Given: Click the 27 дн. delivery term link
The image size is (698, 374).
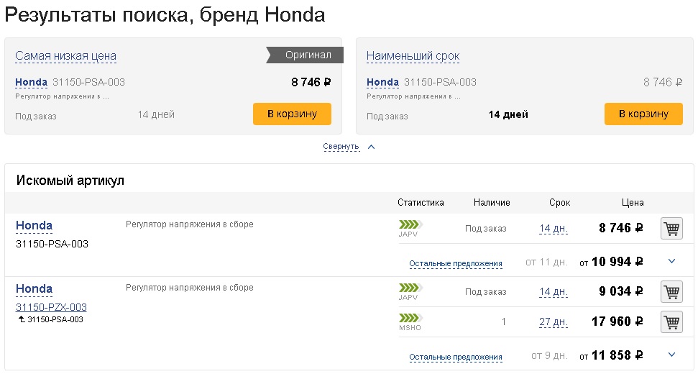Looking at the screenshot, I should point(554,322).
